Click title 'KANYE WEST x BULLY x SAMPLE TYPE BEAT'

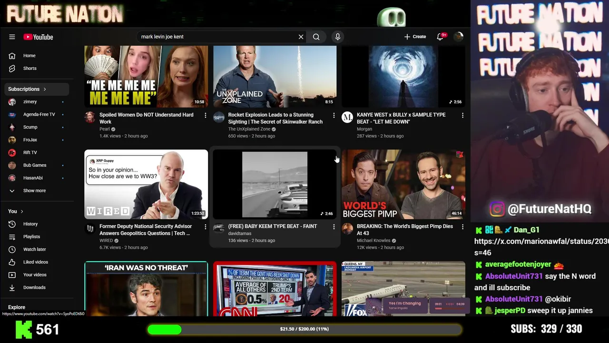401,118
